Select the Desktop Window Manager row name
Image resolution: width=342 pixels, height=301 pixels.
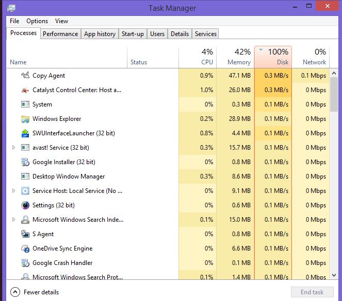click(69, 176)
